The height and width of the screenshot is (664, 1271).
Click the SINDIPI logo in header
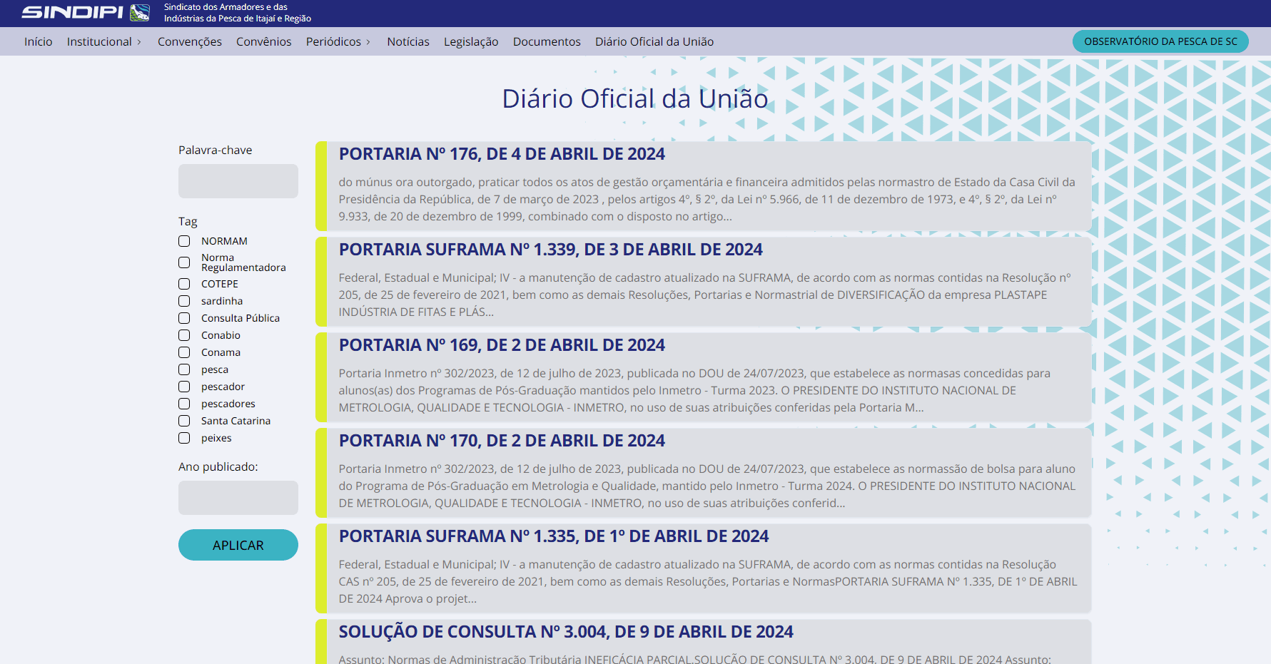coord(86,12)
